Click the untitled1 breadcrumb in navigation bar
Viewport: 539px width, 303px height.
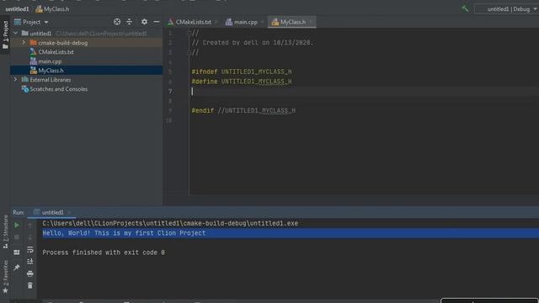point(17,9)
